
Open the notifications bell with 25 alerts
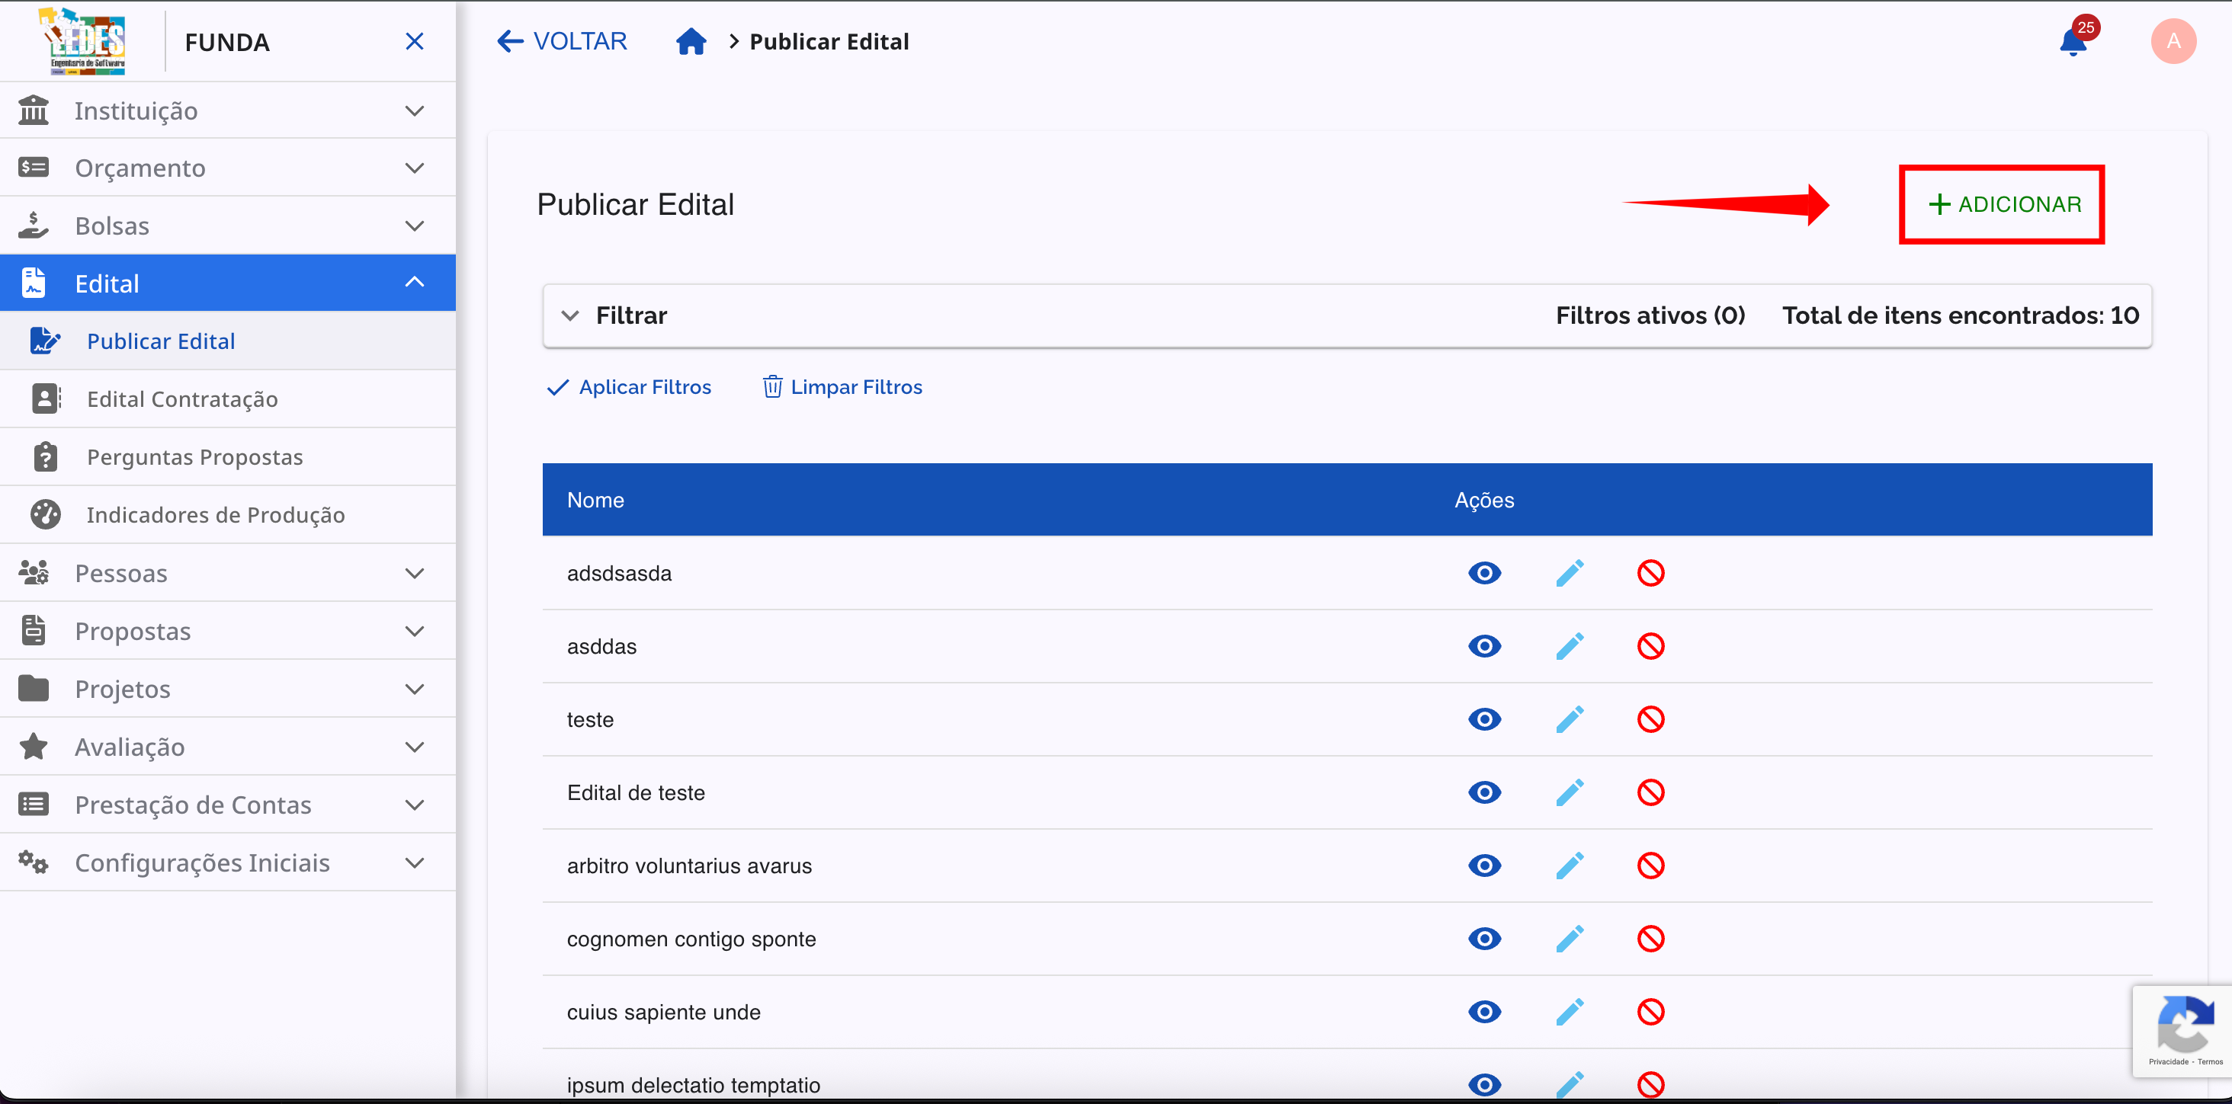pyautogui.click(x=2073, y=40)
